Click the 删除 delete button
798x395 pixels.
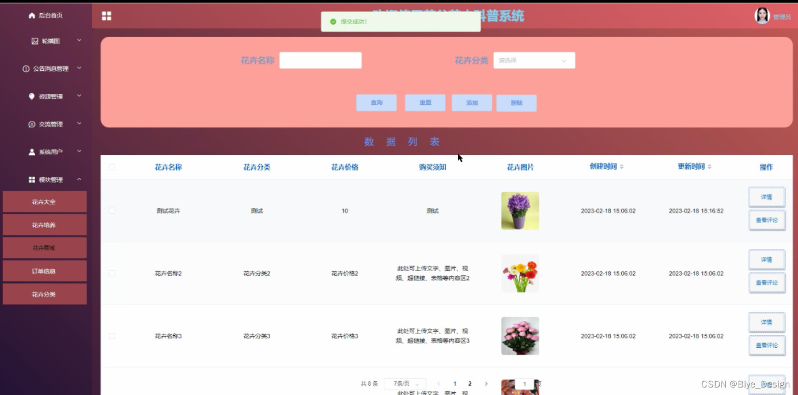point(517,103)
